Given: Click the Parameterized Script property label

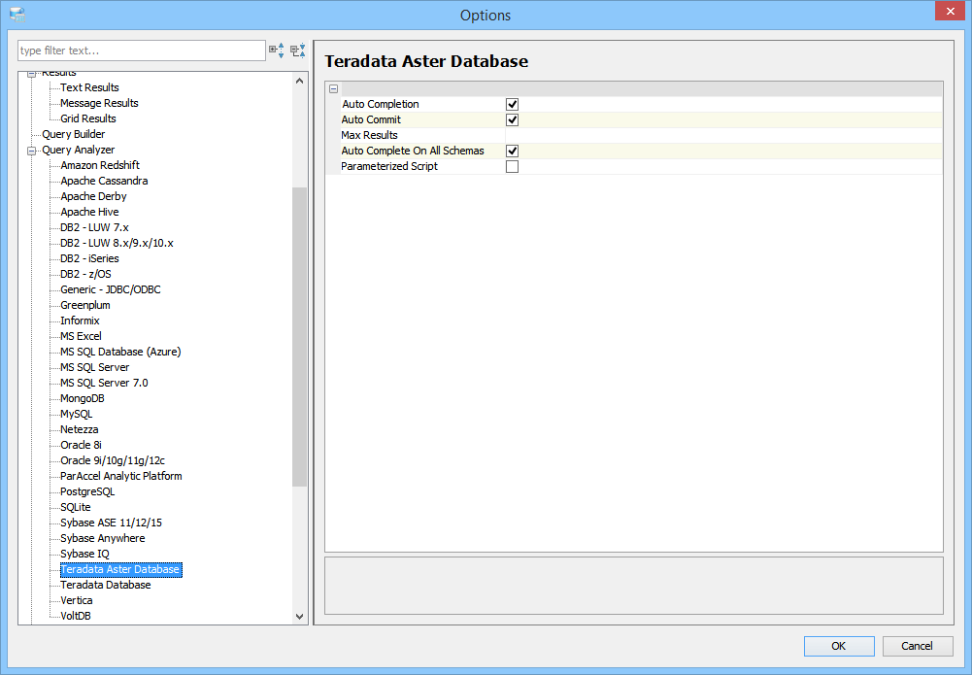Looking at the screenshot, I should pos(389,166).
